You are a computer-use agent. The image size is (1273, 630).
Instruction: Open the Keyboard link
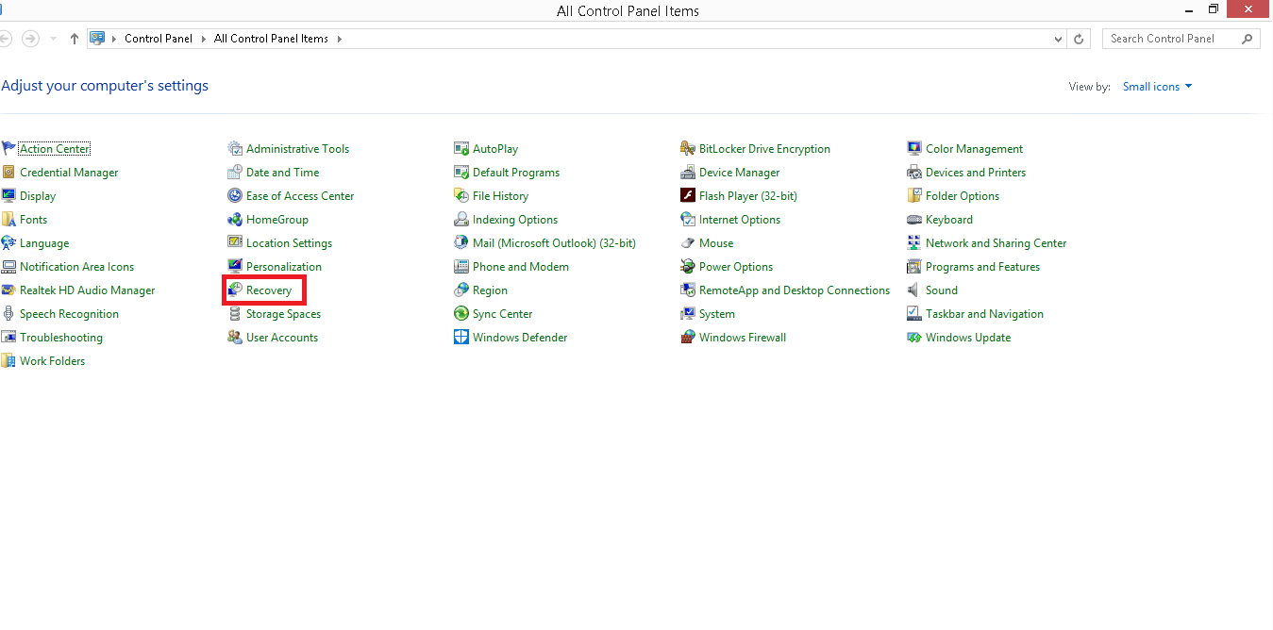coord(949,220)
